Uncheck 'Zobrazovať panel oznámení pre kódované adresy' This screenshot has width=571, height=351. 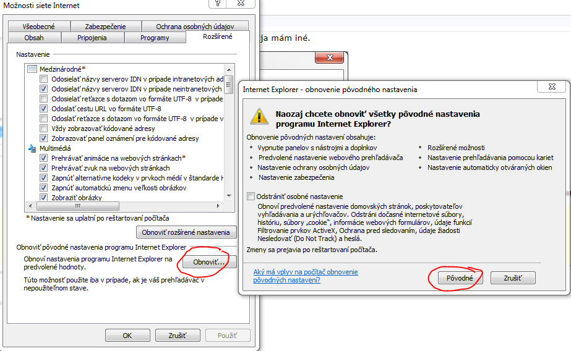click(x=44, y=138)
